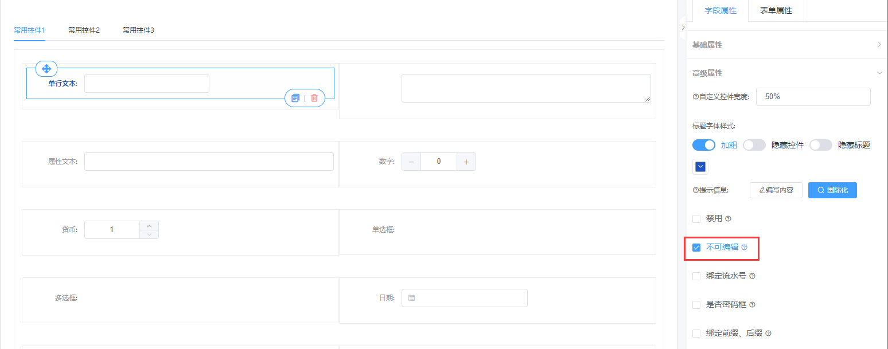Toggle the 隐藏标题 switch

pos(821,145)
